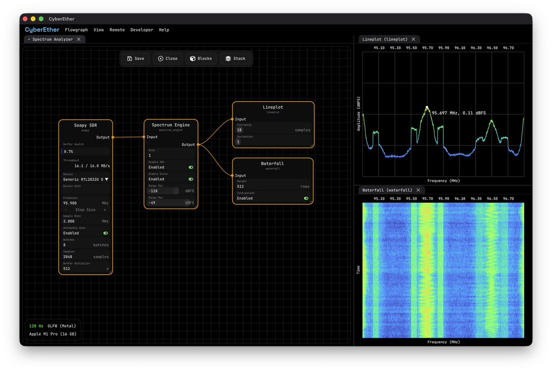Click the Sample Rate field showing 2.000
Screen dimensions: 552x372
pos(86,221)
